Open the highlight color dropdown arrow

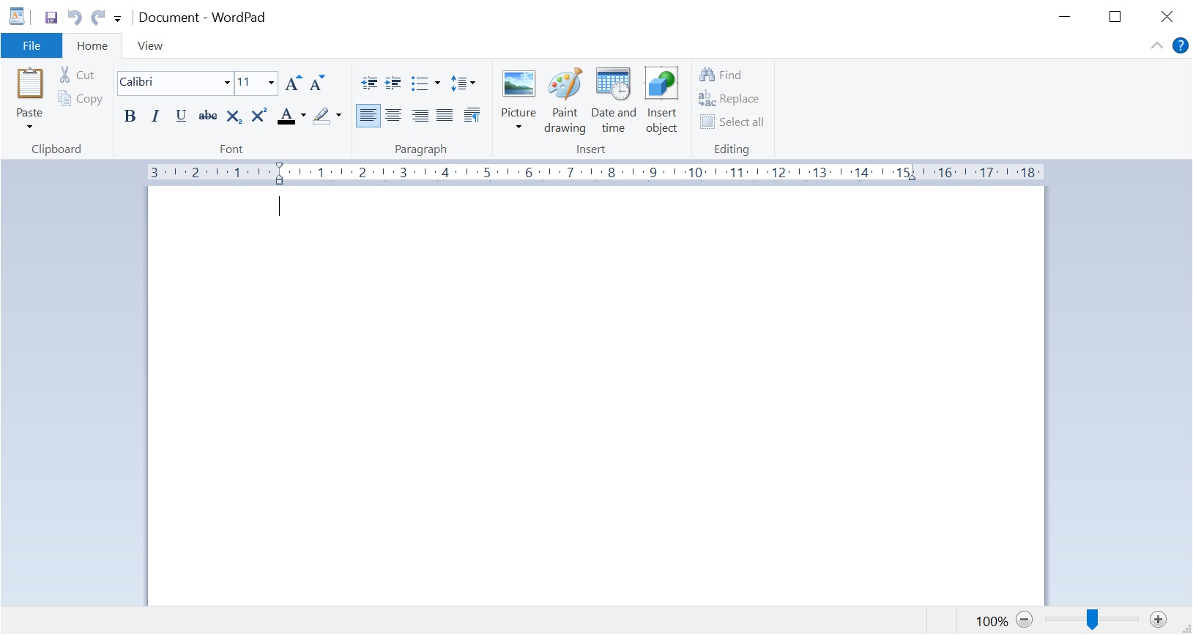coord(338,116)
